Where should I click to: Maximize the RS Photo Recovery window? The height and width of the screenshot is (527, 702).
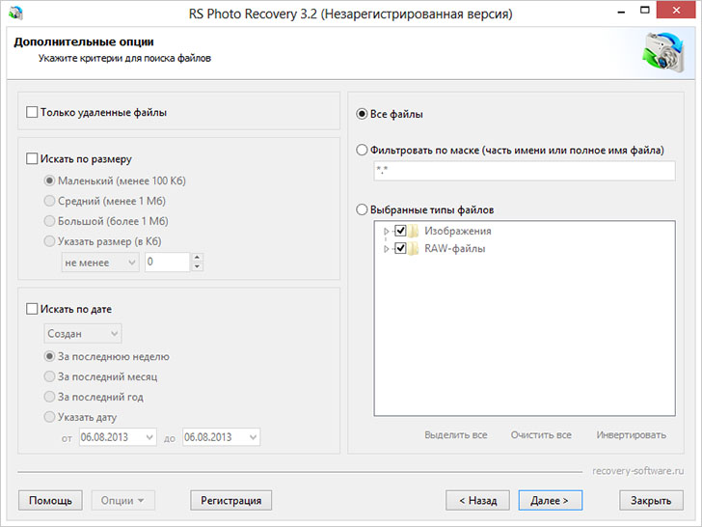(x=645, y=11)
